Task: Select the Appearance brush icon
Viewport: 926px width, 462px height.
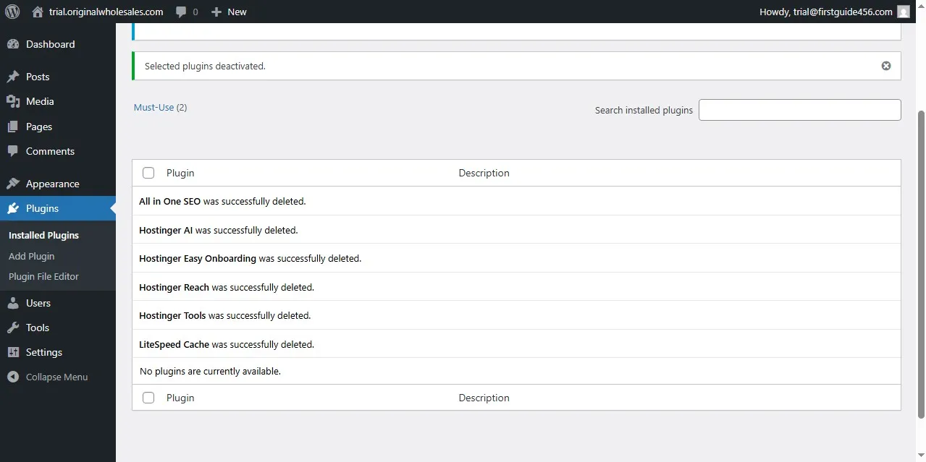Action: [x=14, y=183]
